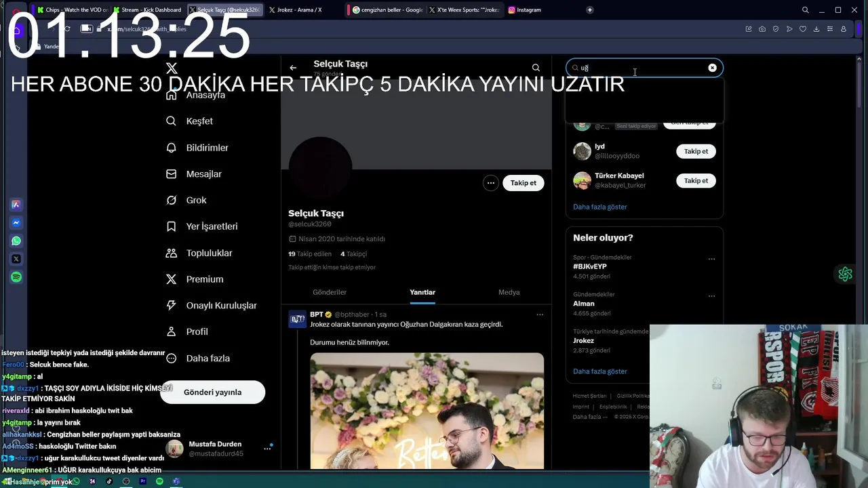Switch to the Stream - Kick Dashboard tab
Viewport: 868px width, 488px height.
point(148,9)
